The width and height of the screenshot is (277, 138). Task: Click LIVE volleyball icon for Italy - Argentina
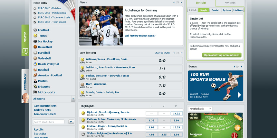82,85
